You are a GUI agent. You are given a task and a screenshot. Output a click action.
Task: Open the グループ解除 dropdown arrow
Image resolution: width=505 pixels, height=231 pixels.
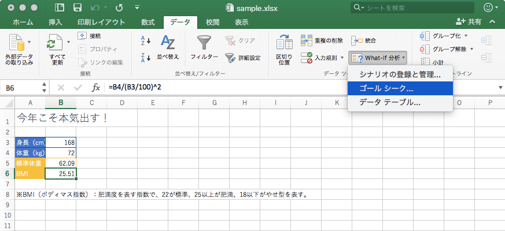[472, 49]
